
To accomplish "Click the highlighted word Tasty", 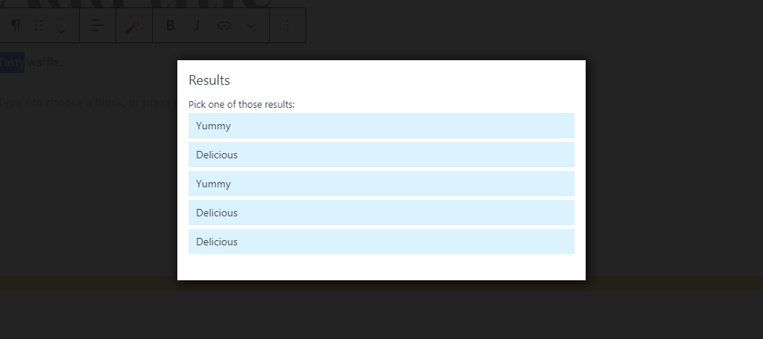I will click(x=12, y=62).
